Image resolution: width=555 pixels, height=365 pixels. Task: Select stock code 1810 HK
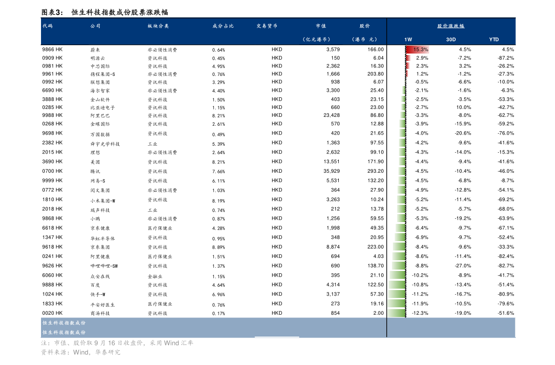(52, 199)
